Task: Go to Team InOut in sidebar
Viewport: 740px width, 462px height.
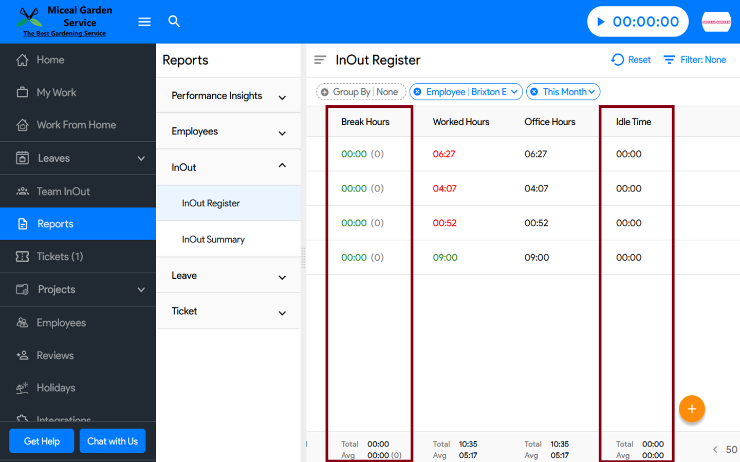Action: coord(63,191)
